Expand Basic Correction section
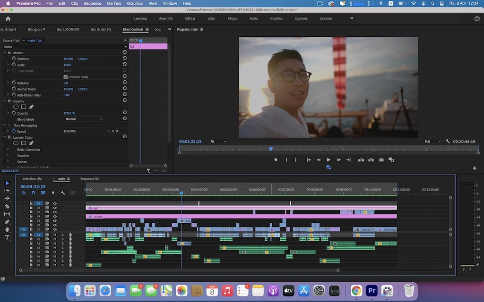 point(8,149)
